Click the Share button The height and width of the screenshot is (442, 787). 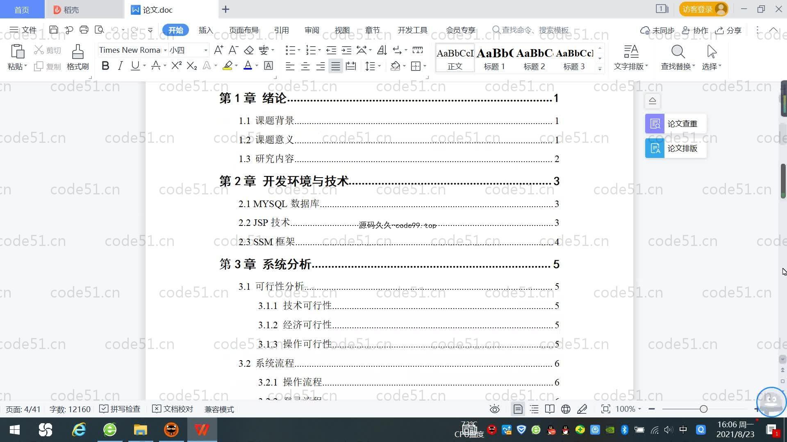click(x=728, y=30)
